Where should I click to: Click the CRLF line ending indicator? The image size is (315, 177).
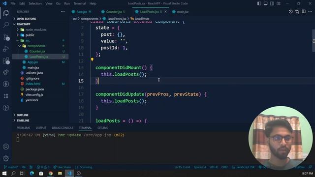[224, 167]
